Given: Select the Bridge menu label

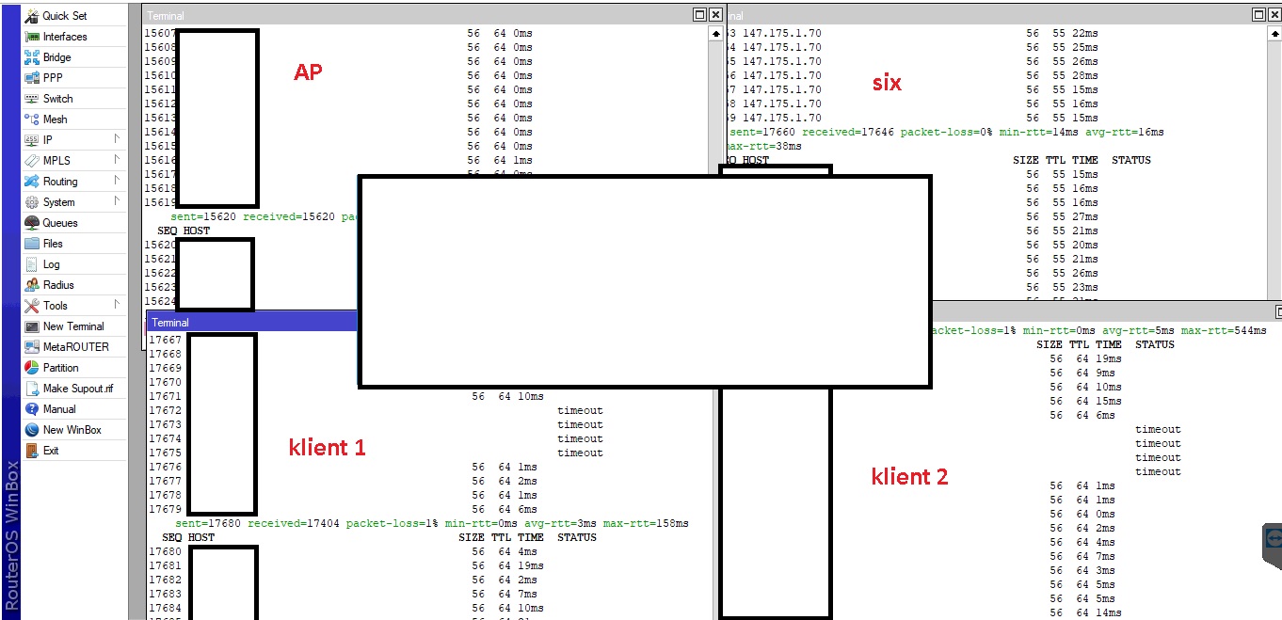Looking at the screenshot, I should coord(56,57).
